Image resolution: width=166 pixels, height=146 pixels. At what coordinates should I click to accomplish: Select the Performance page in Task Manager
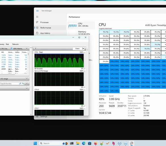click(50, 28)
